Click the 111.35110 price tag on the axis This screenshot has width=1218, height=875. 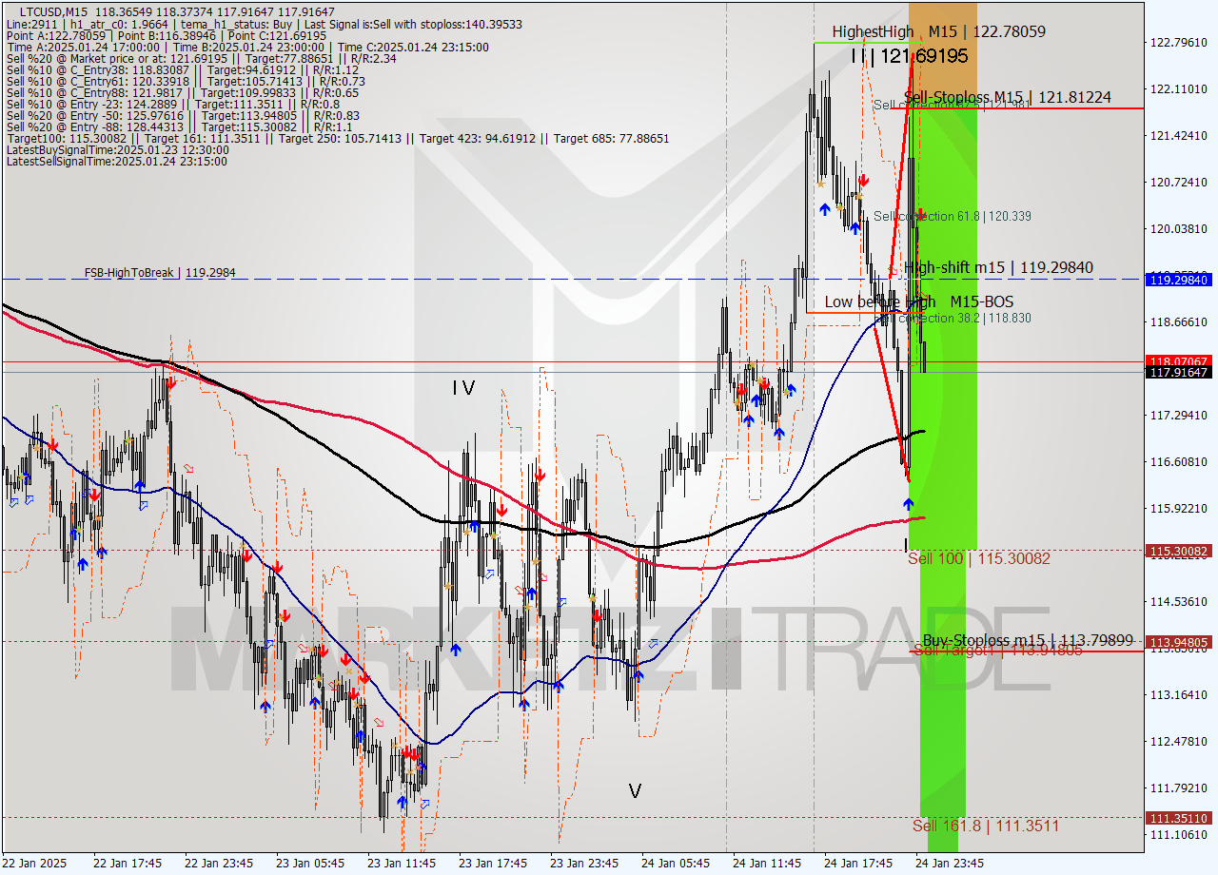point(1180,818)
